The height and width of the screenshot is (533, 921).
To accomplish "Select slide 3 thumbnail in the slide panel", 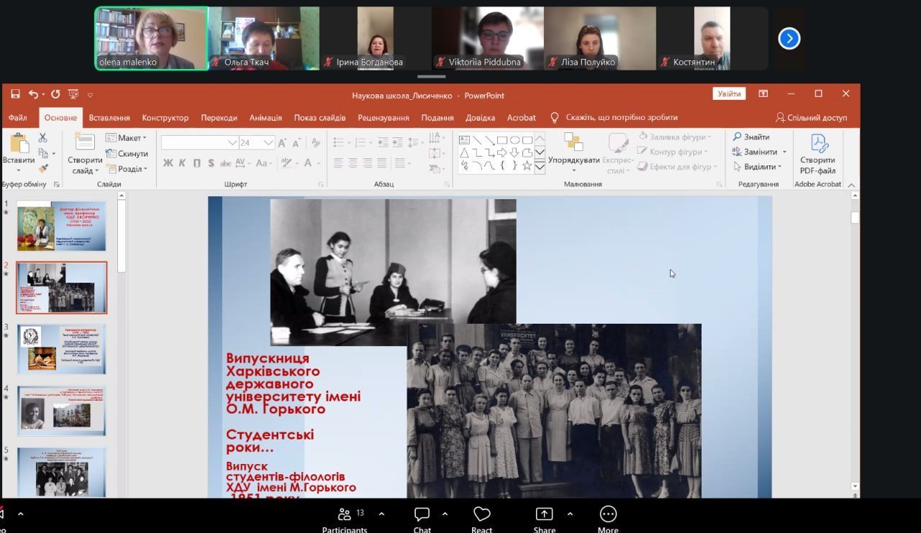I will 62,350.
